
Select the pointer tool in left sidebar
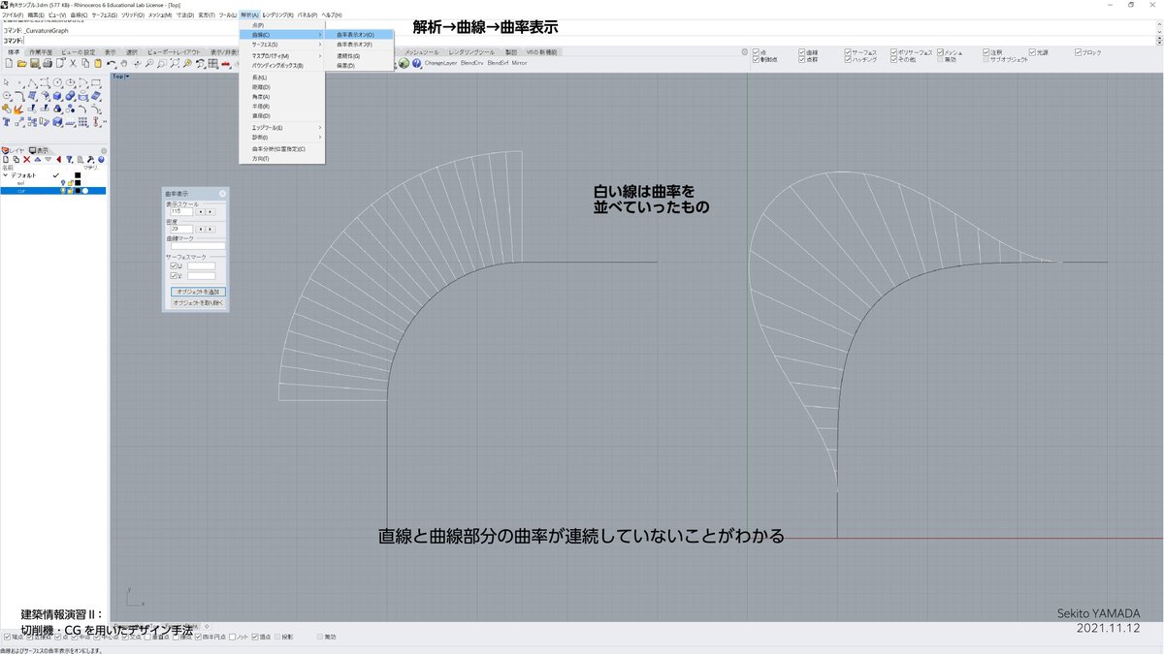point(6,84)
